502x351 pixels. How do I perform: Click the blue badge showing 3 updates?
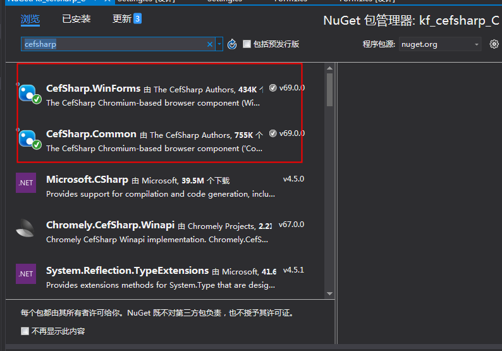137,18
